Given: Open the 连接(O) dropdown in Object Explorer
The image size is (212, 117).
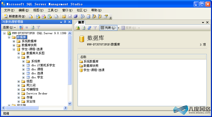Looking at the screenshot, I should click(x=9, y=27).
